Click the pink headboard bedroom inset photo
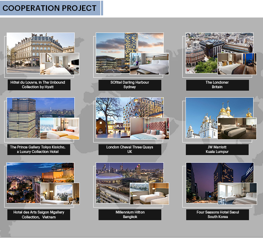This screenshot has width=263, height=238. [x=150, y=128]
